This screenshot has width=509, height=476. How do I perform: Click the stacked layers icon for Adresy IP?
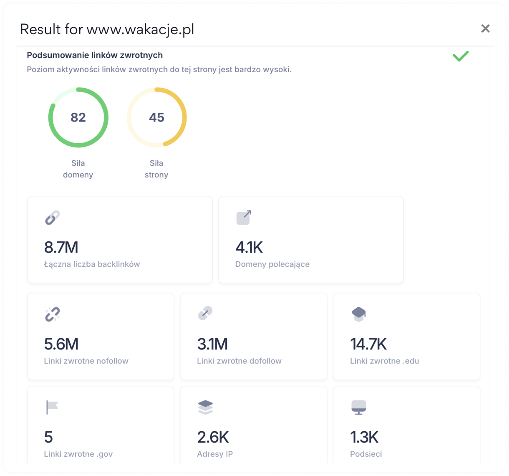click(205, 407)
